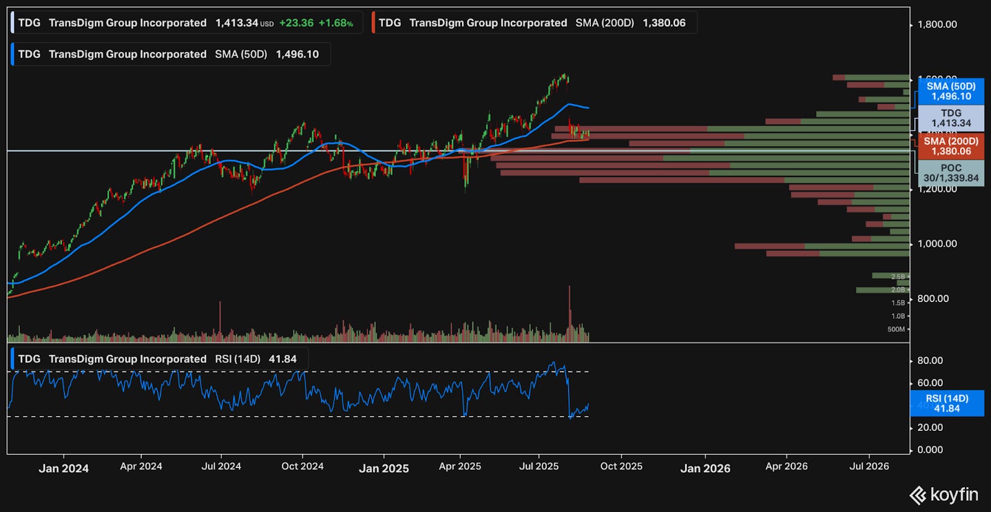Screen dimensions: 991x512
Task: Click the Jul 2024 date label
Action: [221, 466]
